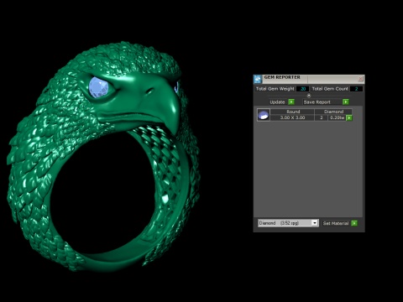Click the gem quantity cell showing 2
The width and height of the screenshot is (403, 302).
(x=322, y=117)
